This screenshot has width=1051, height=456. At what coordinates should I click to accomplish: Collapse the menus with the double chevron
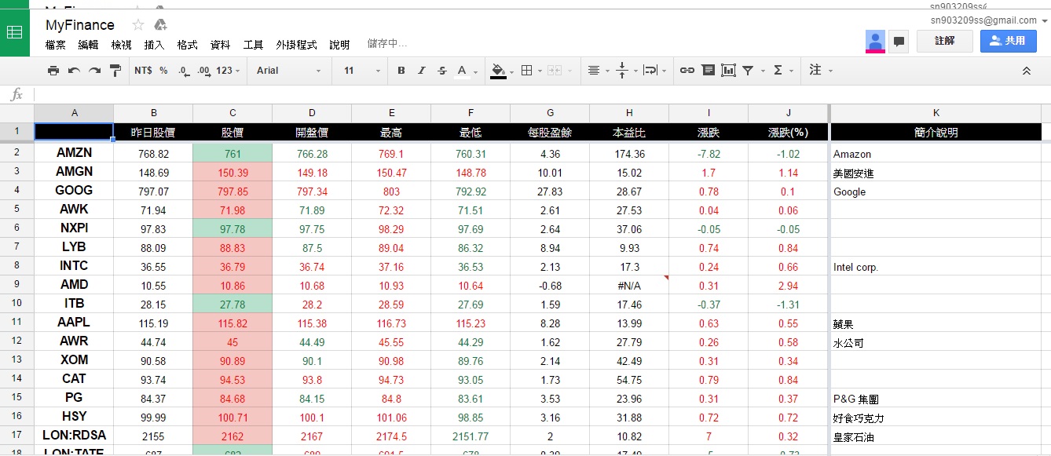tap(1026, 71)
